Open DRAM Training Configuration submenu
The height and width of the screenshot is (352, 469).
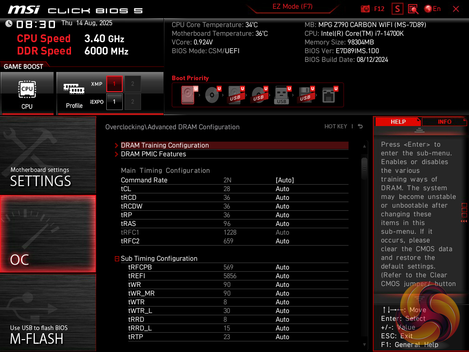coord(234,145)
